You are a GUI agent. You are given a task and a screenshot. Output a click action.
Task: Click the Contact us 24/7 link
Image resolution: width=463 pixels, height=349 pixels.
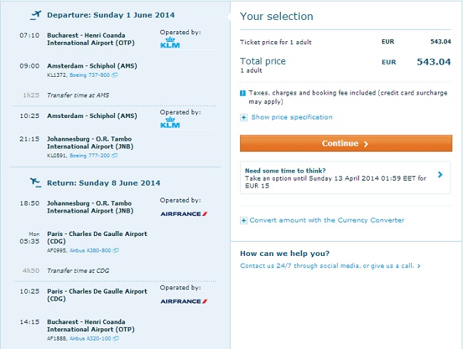pos(330,266)
